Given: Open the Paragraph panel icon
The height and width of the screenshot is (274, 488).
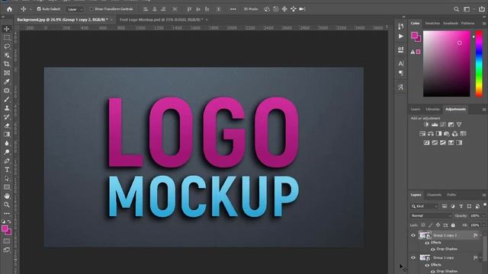Looking at the screenshot, I should click(x=401, y=73).
